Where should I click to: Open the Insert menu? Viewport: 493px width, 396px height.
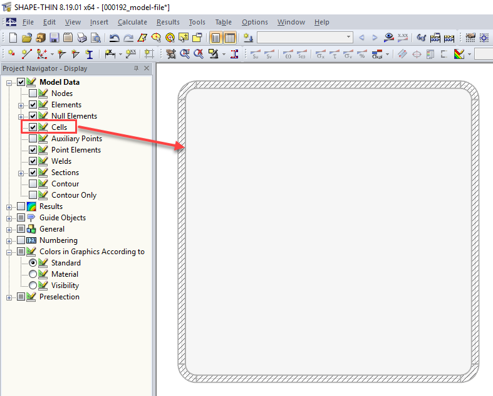pos(99,22)
